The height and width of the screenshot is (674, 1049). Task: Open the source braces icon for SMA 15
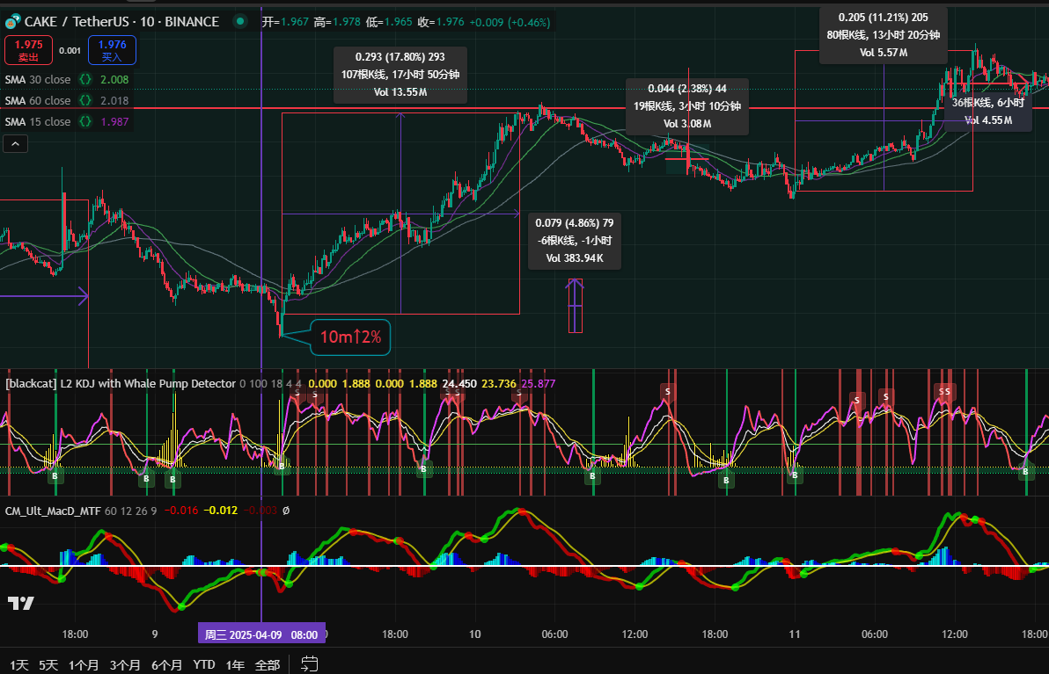pos(85,121)
